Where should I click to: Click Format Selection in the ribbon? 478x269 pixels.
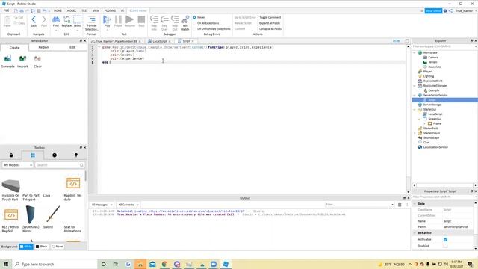coord(91,23)
